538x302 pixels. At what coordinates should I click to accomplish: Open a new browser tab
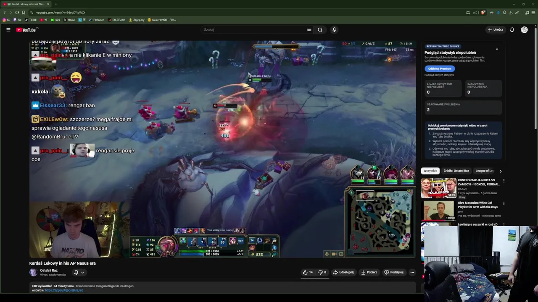[55, 4]
